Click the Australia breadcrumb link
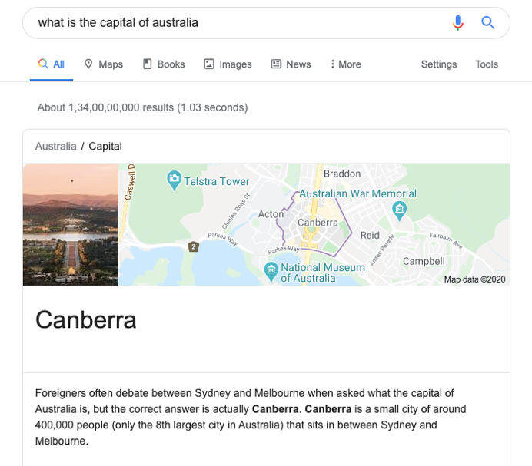532x466 pixels. click(x=55, y=146)
